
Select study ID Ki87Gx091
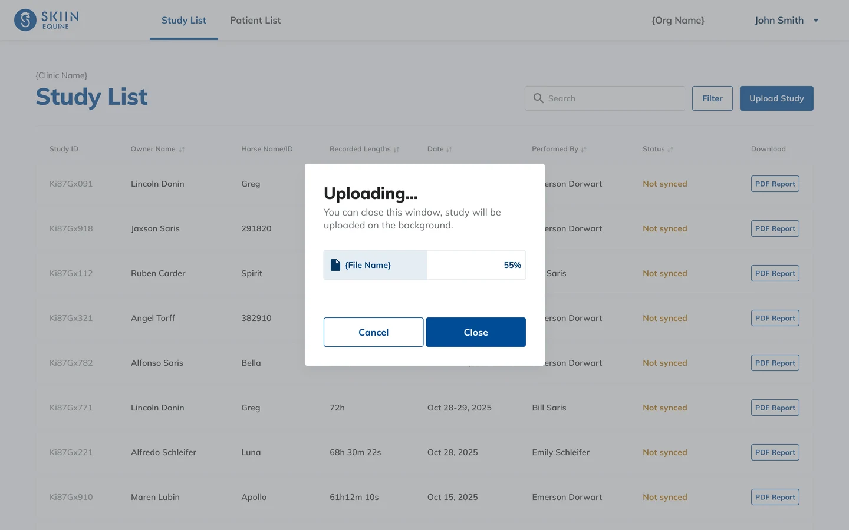point(71,184)
